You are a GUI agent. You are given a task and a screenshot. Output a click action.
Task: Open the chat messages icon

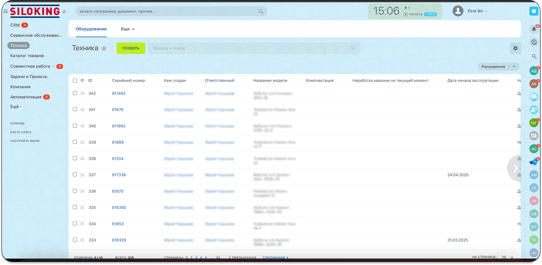(x=533, y=42)
